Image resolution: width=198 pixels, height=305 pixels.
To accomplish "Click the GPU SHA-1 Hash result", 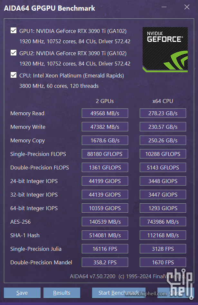I will [x=105, y=235].
